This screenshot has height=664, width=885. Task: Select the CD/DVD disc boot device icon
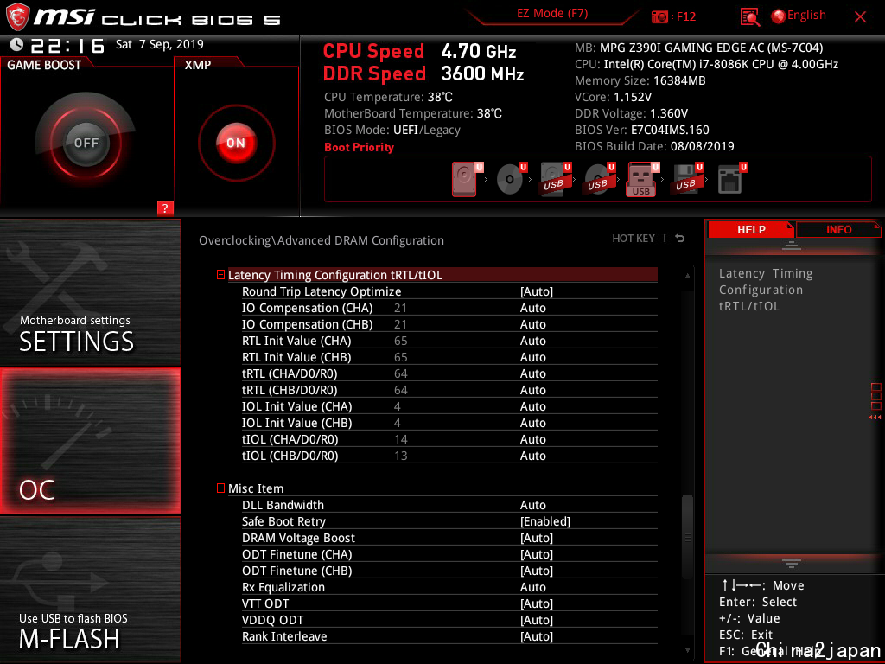pos(511,179)
